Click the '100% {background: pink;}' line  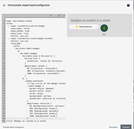[x=43, y=116]
